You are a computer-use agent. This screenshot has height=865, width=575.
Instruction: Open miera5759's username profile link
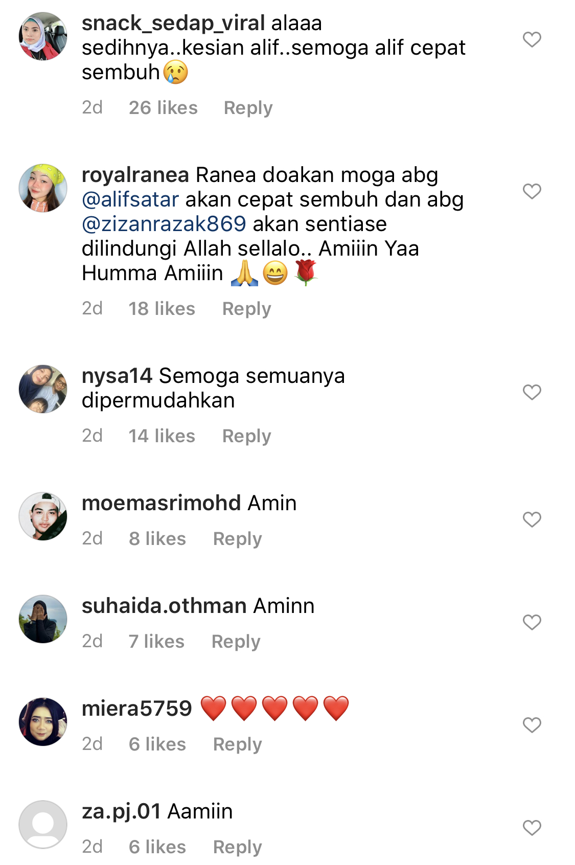click(x=136, y=709)
